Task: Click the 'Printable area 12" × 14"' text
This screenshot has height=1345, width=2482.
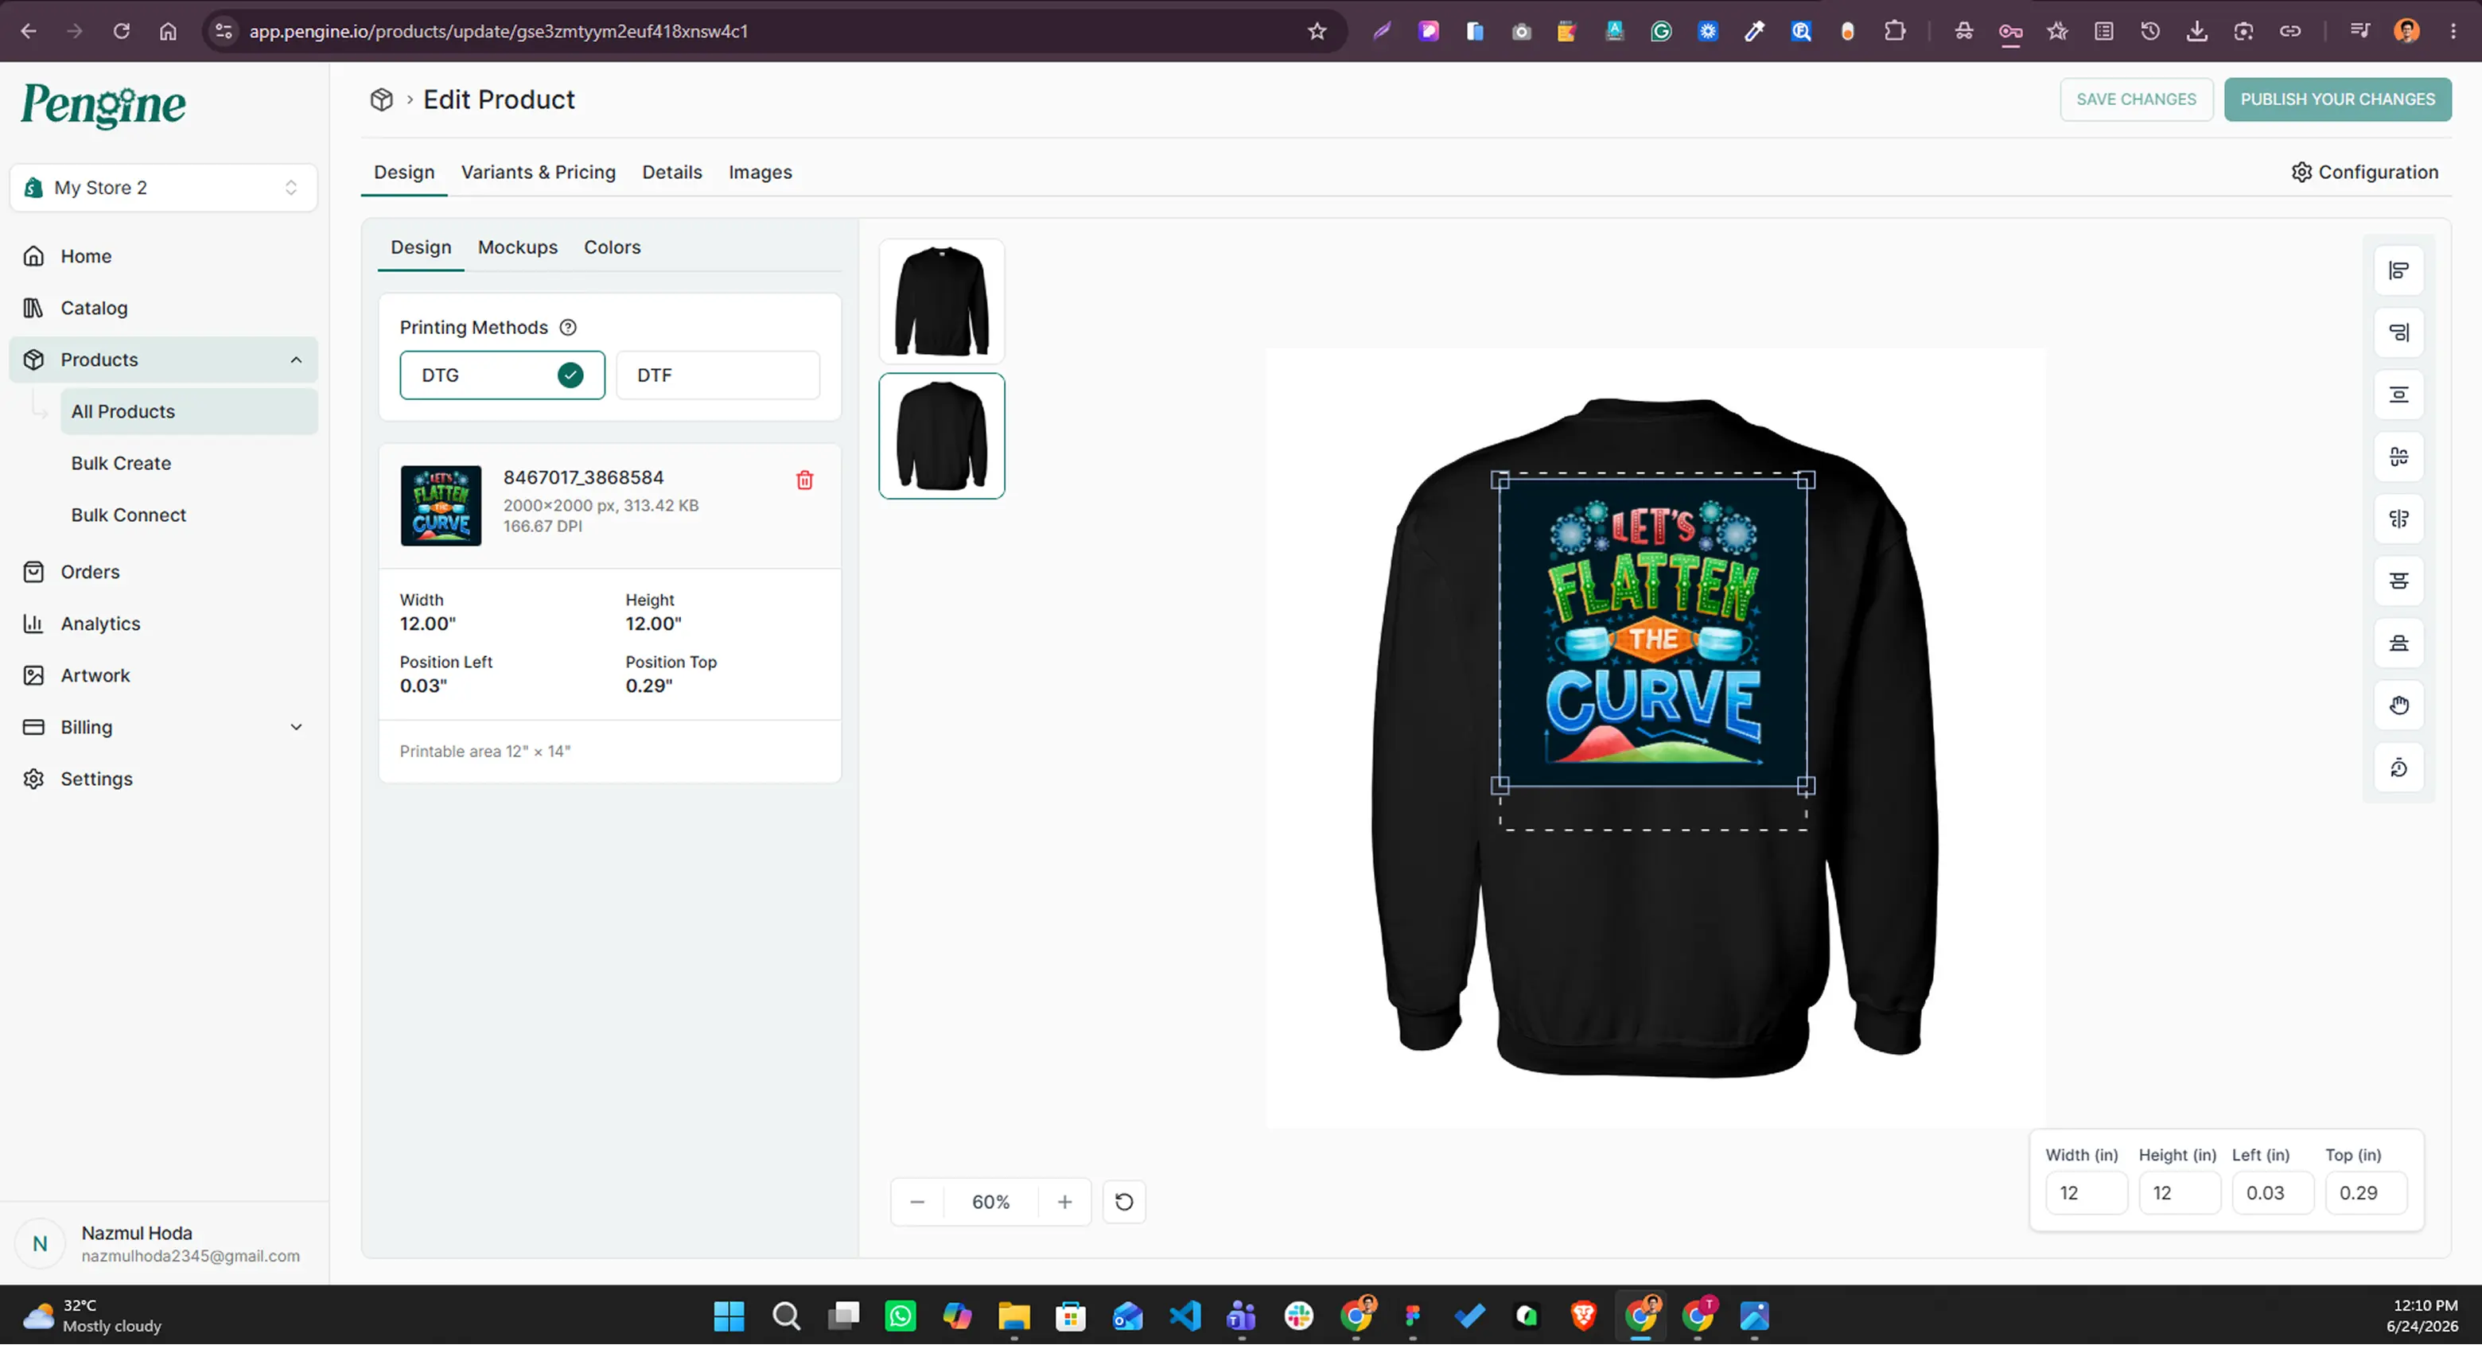Action: (484, 752)
